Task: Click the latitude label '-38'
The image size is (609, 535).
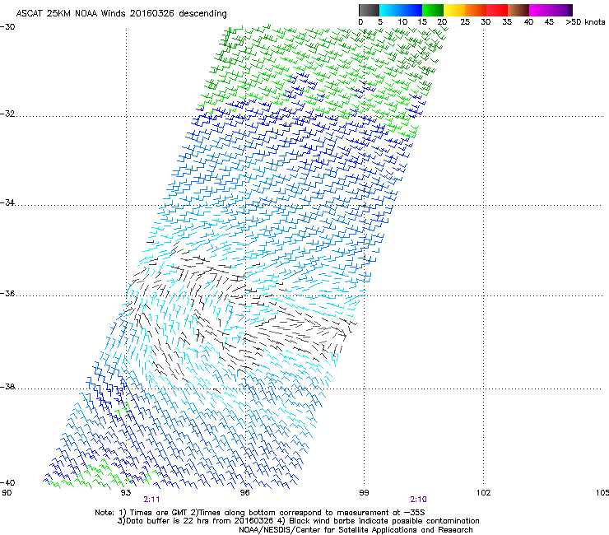Action: 7,387
